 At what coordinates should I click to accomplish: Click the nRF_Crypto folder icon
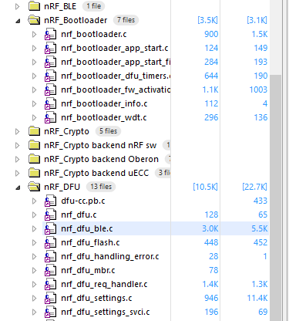click(34, 131)
